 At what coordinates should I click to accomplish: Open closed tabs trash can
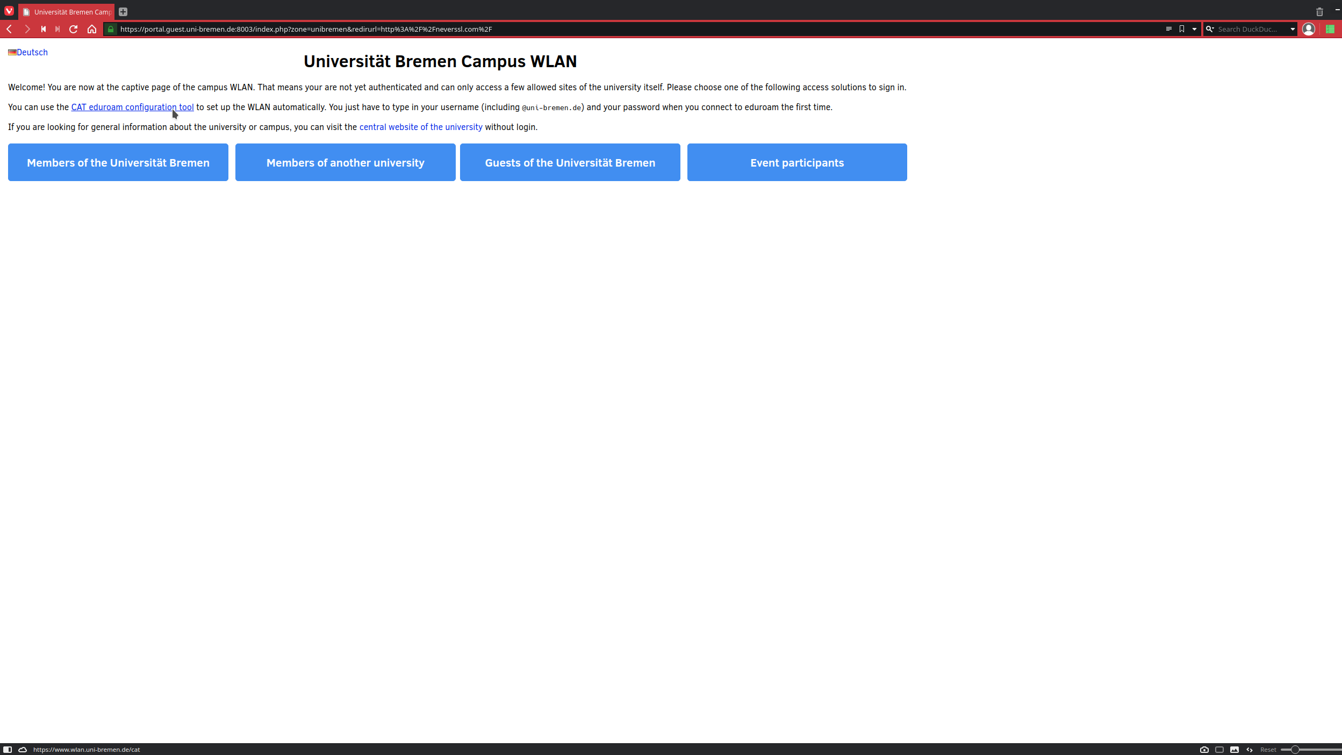click(x=1319, y=12)
